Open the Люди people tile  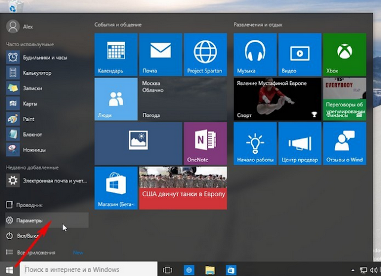[116, 99]
